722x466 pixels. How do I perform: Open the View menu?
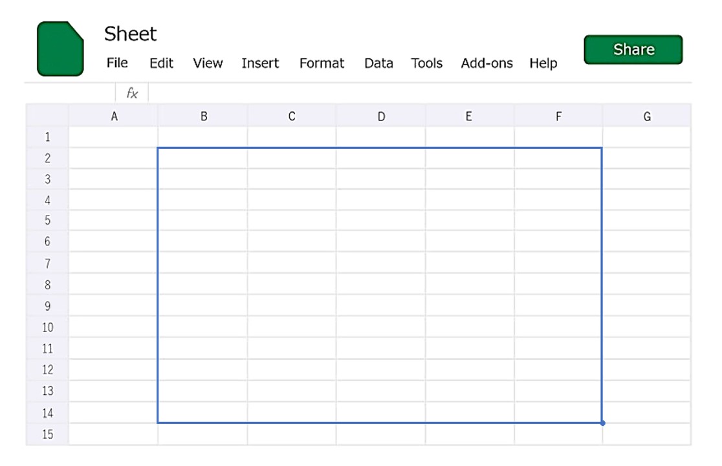208,63
